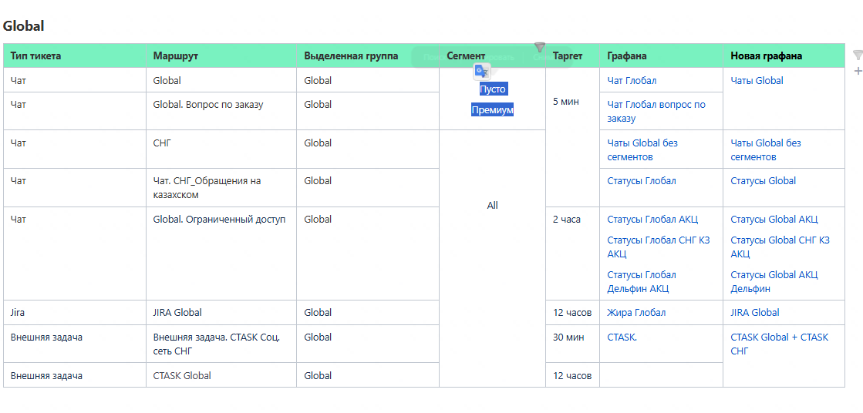
Task: Open Чаты Global без сегментов in Новая графана column
Action: (x=766, y=149)
